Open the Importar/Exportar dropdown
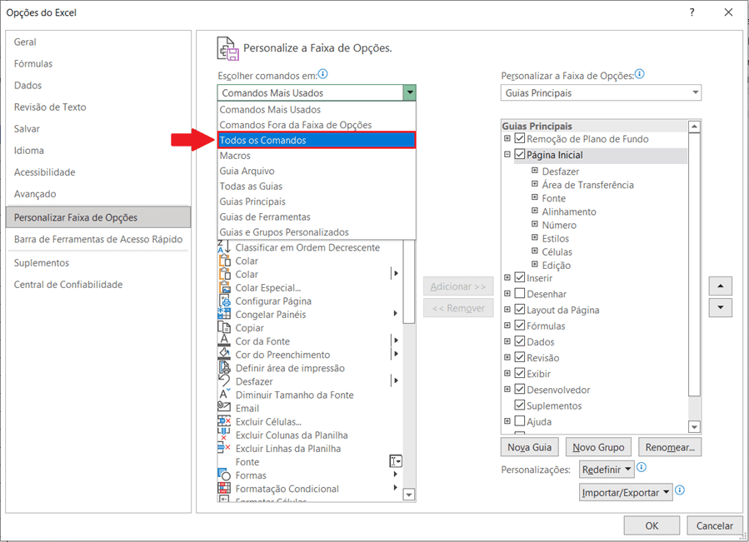Screen dimensions: 749x542 coord(626,492)
